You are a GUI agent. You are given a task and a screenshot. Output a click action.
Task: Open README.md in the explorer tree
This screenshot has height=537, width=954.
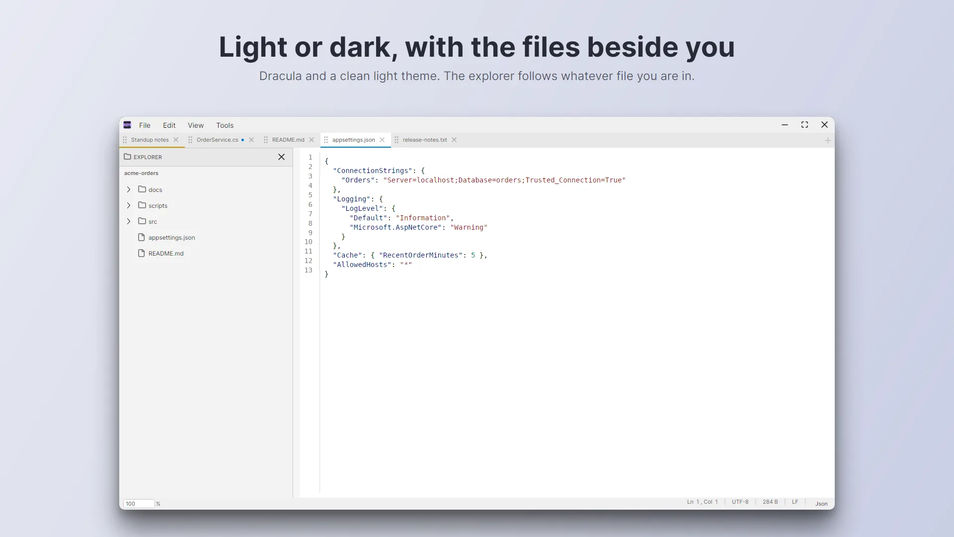[x=166, y=254]
